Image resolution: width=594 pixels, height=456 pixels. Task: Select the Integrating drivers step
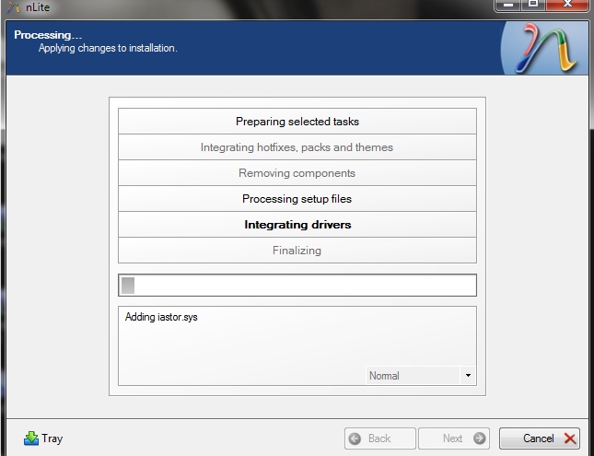pos(297,225)
